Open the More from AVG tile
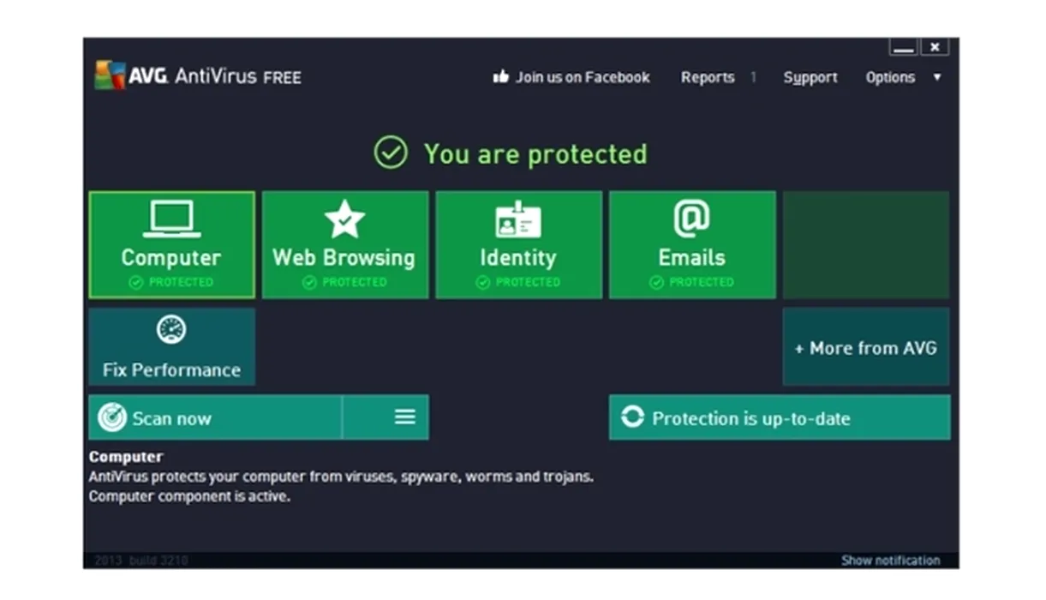This screenshot has height=600, width=1046. [865, 347]
